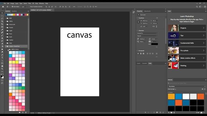Image resolution: width=207 pixels, height=116 pixels.
Task: Click the black text Color swatch in Character
Action: [x=155, y=44]
